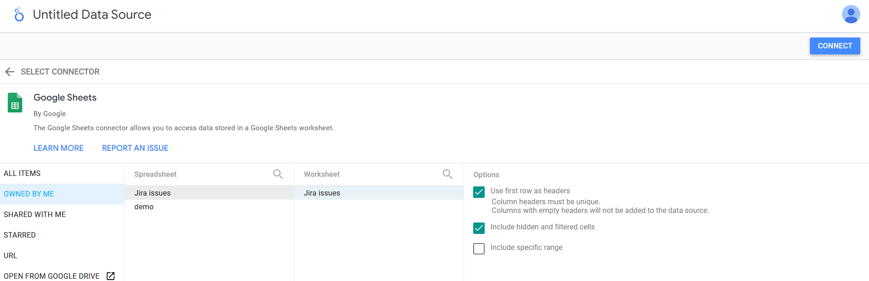The height and width of the screenshot is (281, 869).
Task: Rename the Untitled Data Source title
Action: point(92,15)
